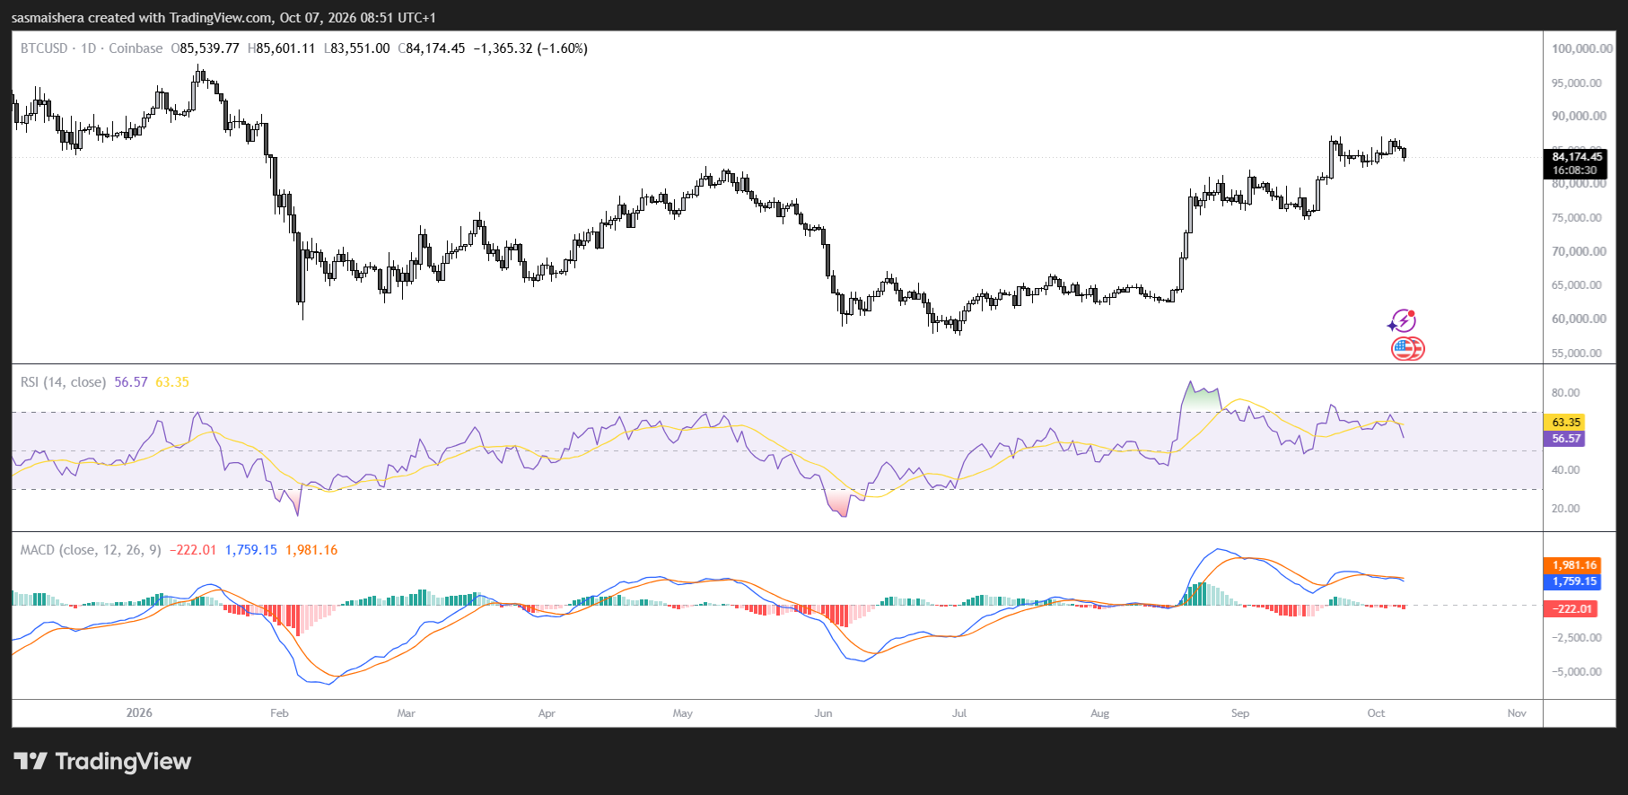This screenshot has height=795, width=1628.
Task: Click the US flag economic event icon
Action: [x=1407, y=348]
